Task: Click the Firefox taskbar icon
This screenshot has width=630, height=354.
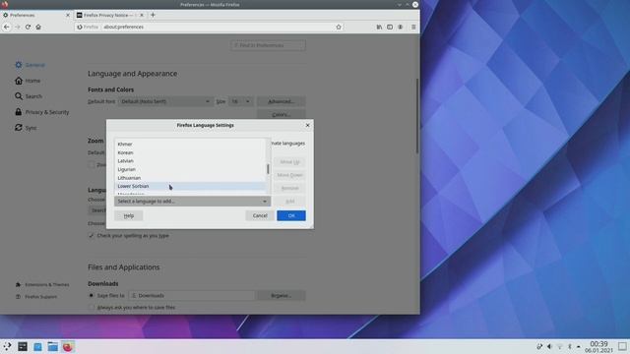Action: tap(68, 346)
